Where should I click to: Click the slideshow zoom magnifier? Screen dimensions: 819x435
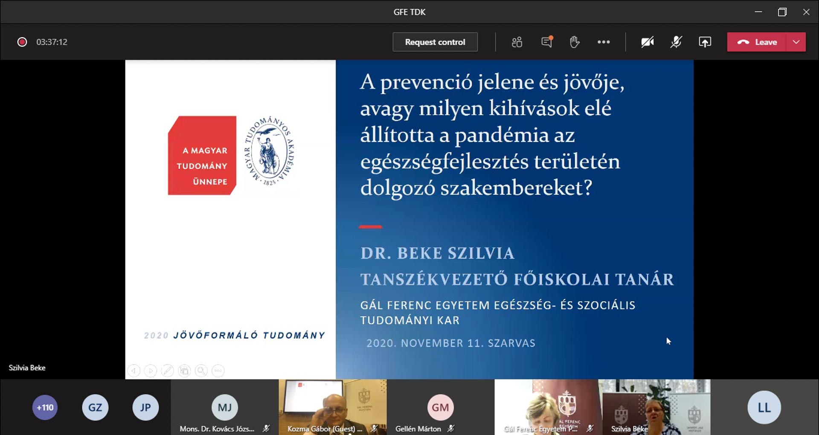[x=201, y=371]
